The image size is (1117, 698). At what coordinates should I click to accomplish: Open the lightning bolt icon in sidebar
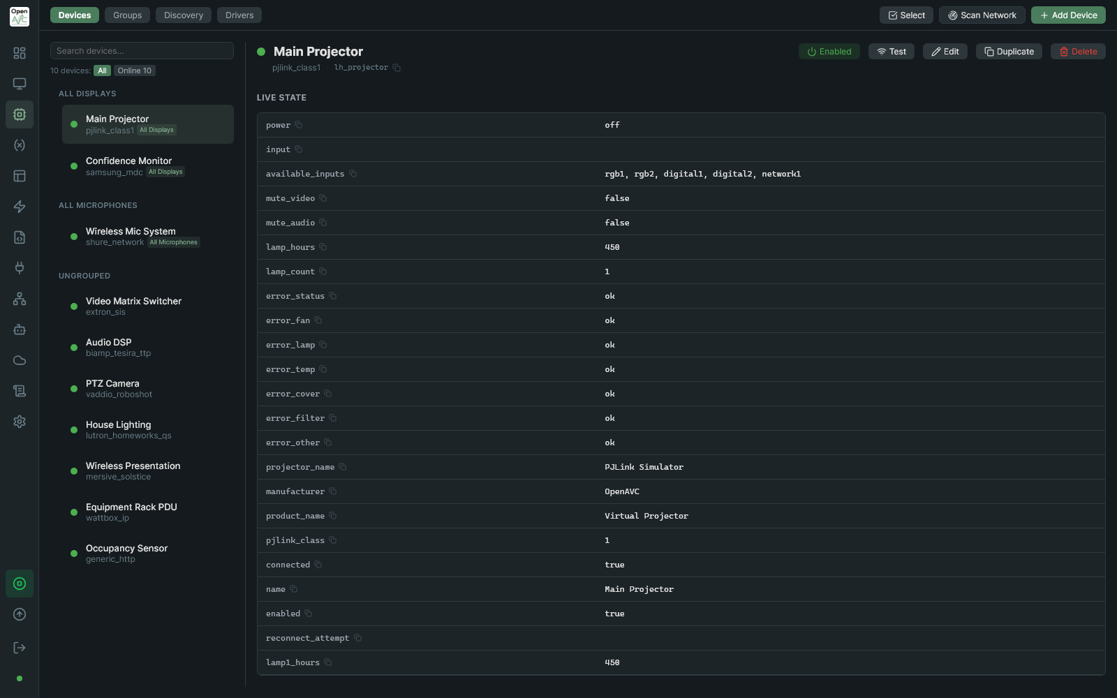click(20, 207)
